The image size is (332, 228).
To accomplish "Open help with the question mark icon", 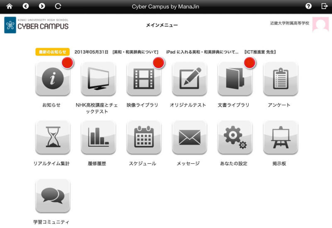I will 308,6.
